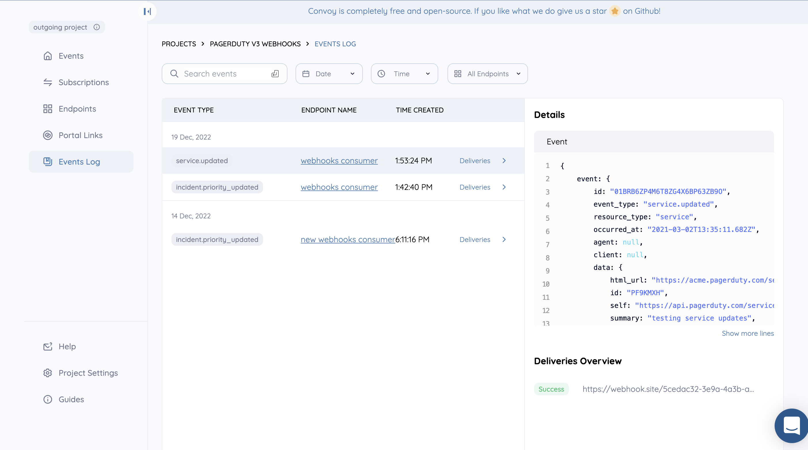
Task: Toggle the outgoing project info icon
Action: [x=97, y=26]
